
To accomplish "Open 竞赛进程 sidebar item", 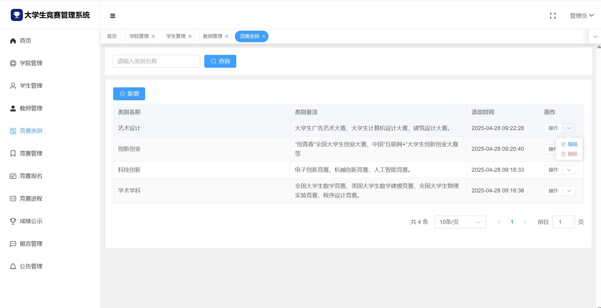I will (x=31, y=199).
